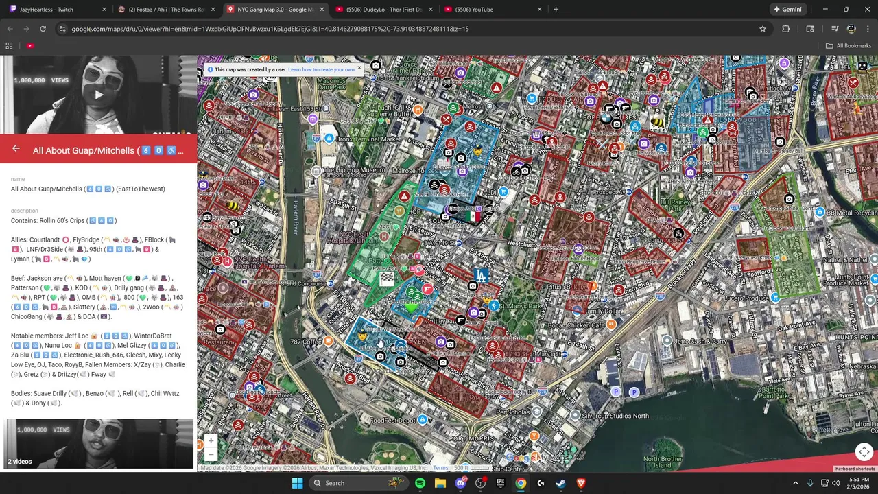Reload the current page
The width and height of the screenshot is (878, 494).
pos(43,29)
